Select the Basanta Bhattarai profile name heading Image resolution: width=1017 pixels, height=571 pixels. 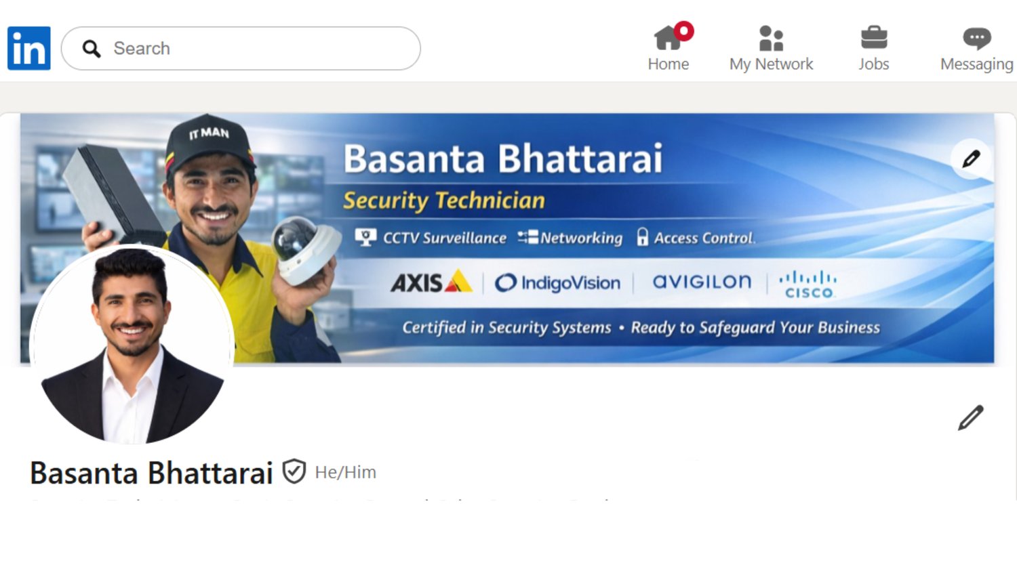(151, 473)
